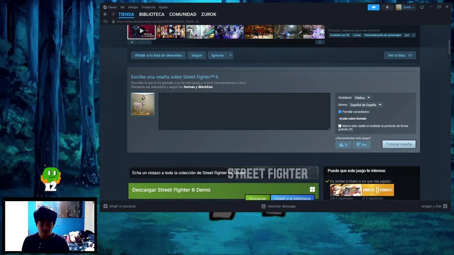
Task: Click the Steam logo icon in title bar
Action: (105, 7)
